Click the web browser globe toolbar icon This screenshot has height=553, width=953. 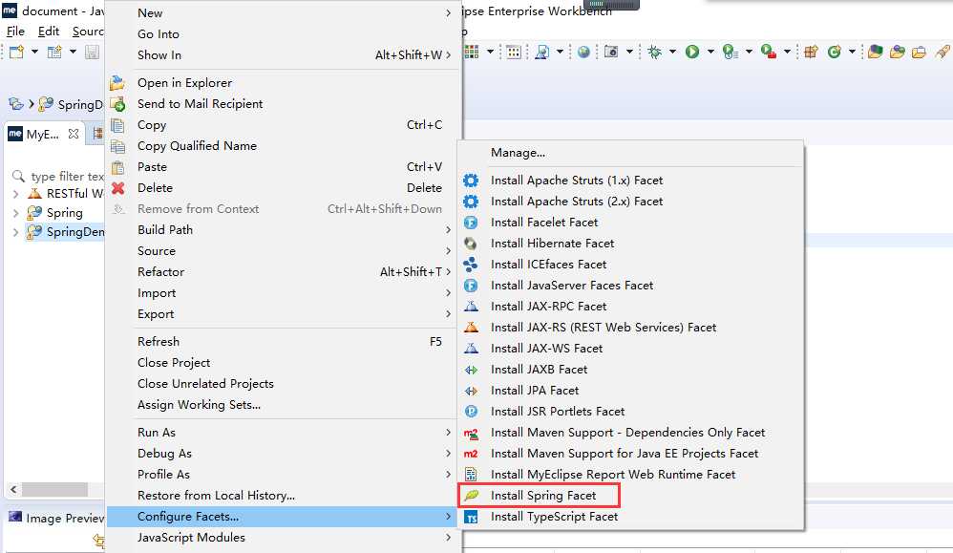tap(583, 53)
